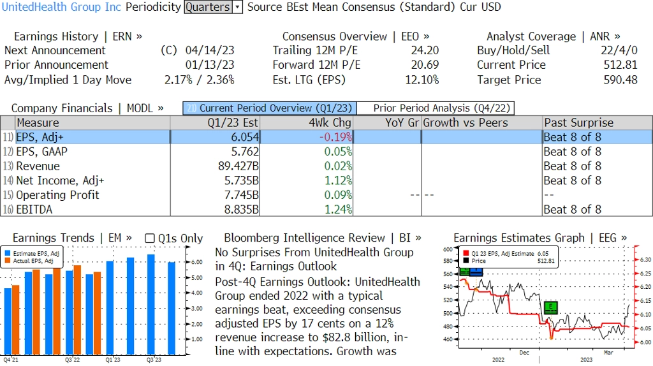Select the EPS, GAAP row

click(x=326, y=152)
